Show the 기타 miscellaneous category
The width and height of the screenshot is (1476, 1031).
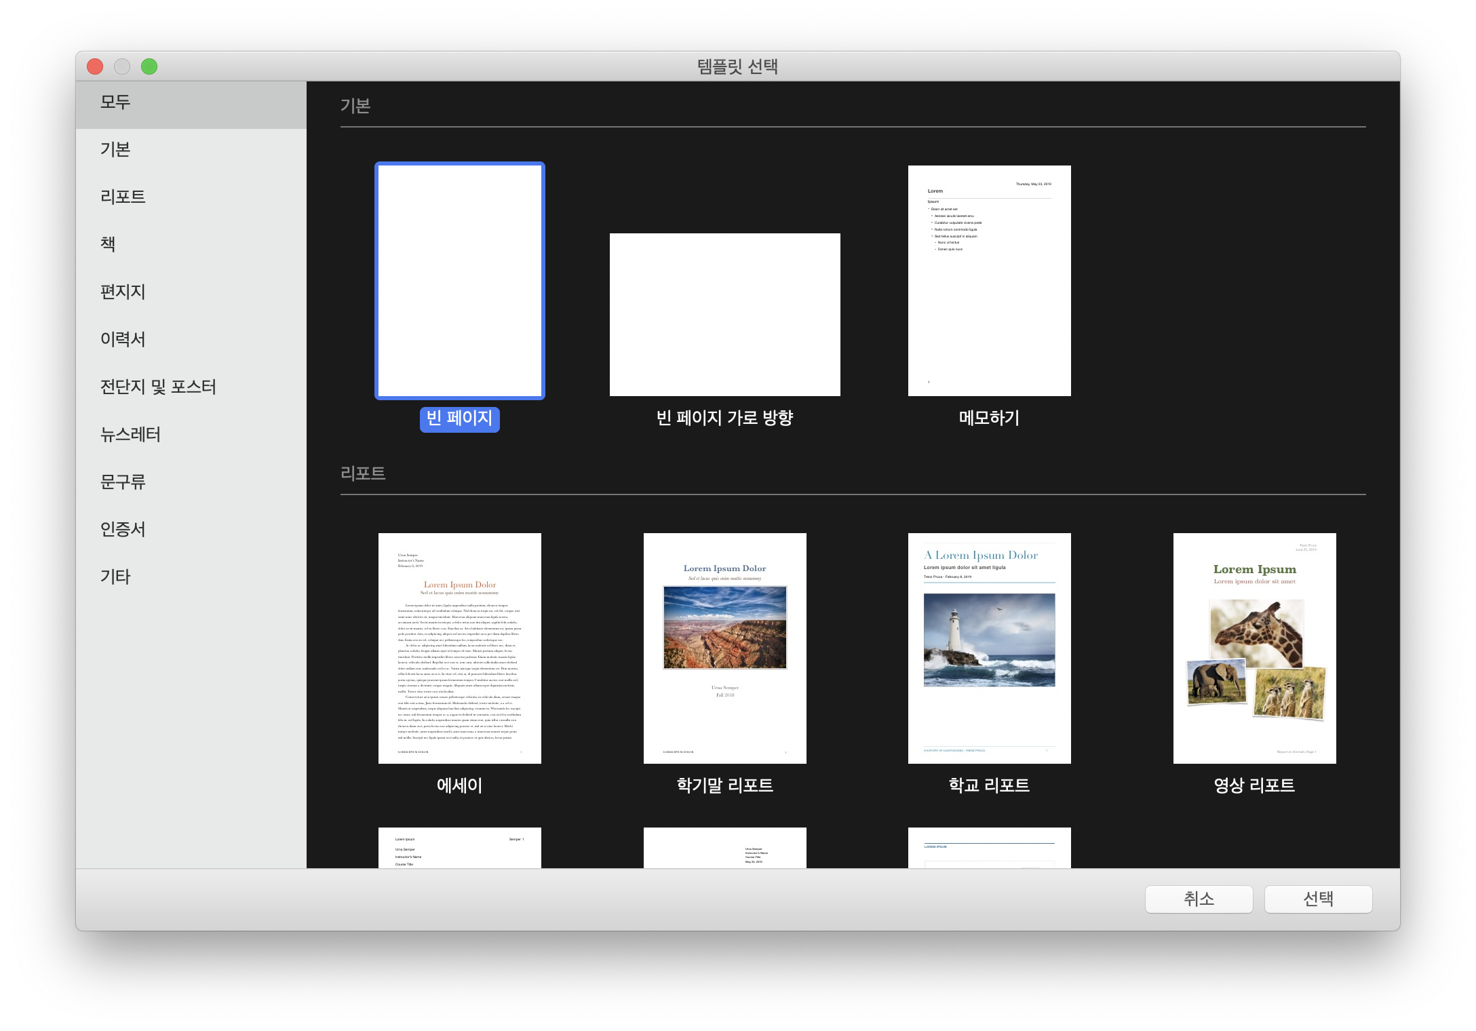coord(115,577)
